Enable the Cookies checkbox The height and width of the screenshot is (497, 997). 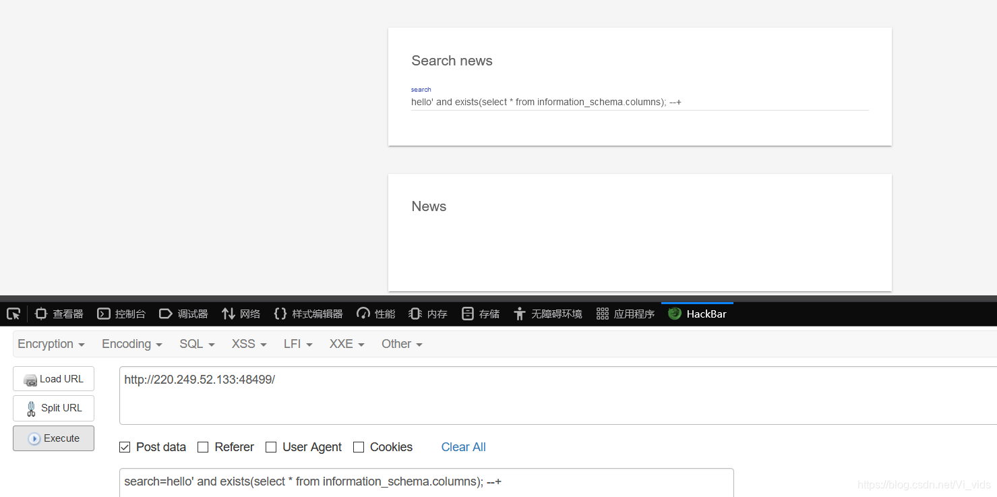[359, 447]
